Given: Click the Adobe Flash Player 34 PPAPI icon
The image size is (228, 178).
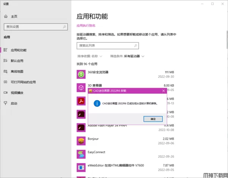Looking at the screenshot, I should click(x=81, y=128).
